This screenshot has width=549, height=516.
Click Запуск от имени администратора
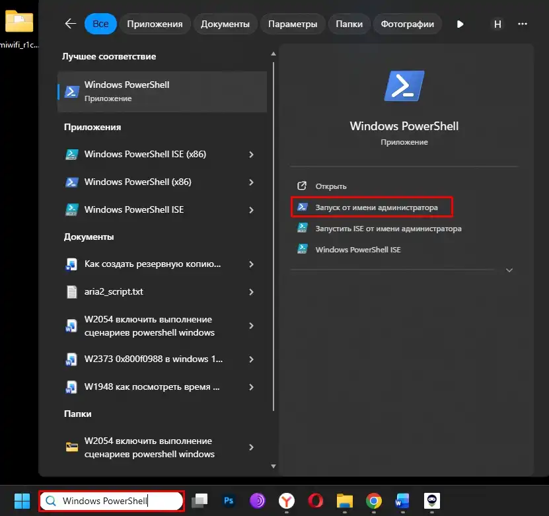click(x=372, y=207)
